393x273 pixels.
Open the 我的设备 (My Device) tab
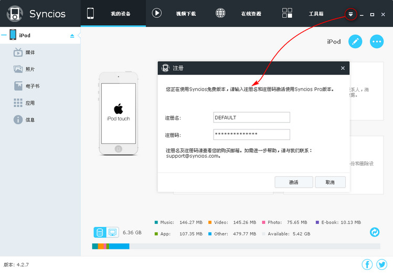[x=113, y=13]
